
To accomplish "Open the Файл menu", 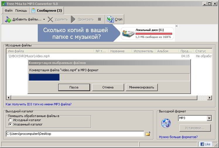I will point(8,11).
